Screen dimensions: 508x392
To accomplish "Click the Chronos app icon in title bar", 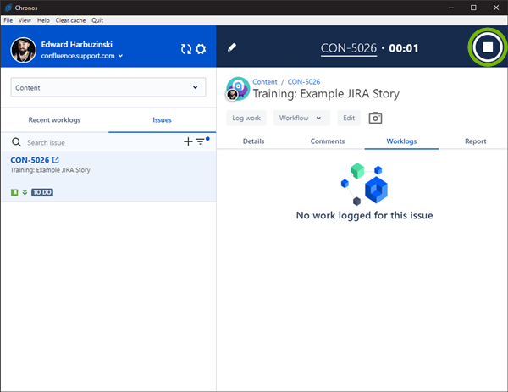I will click(x=8, y=8).
